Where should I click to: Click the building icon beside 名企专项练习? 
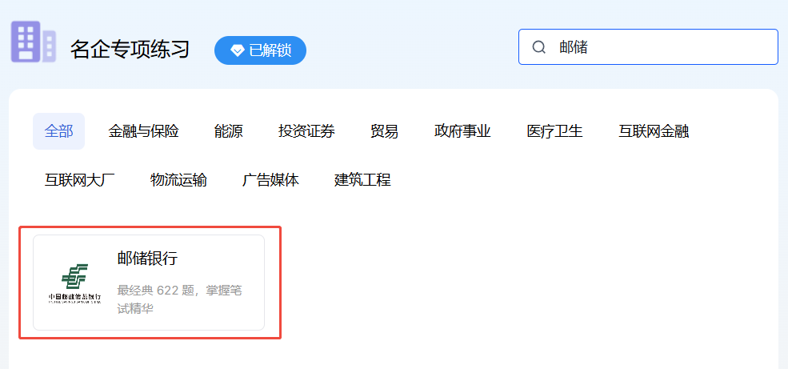[x=33, y=42]
